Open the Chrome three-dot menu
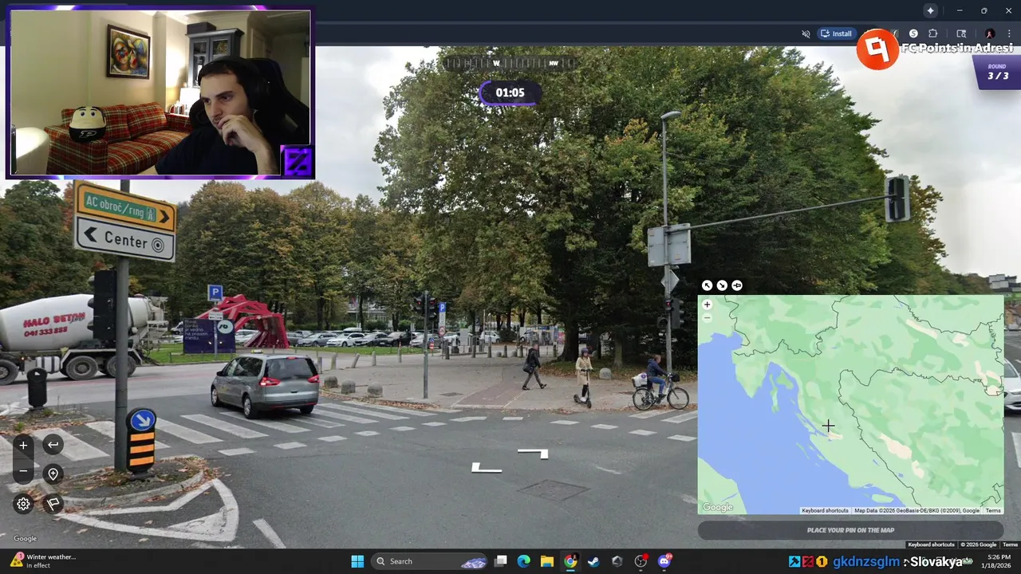Image resolution: width=1021 pixels, height=574 pixels. (x=1010, y=33)
